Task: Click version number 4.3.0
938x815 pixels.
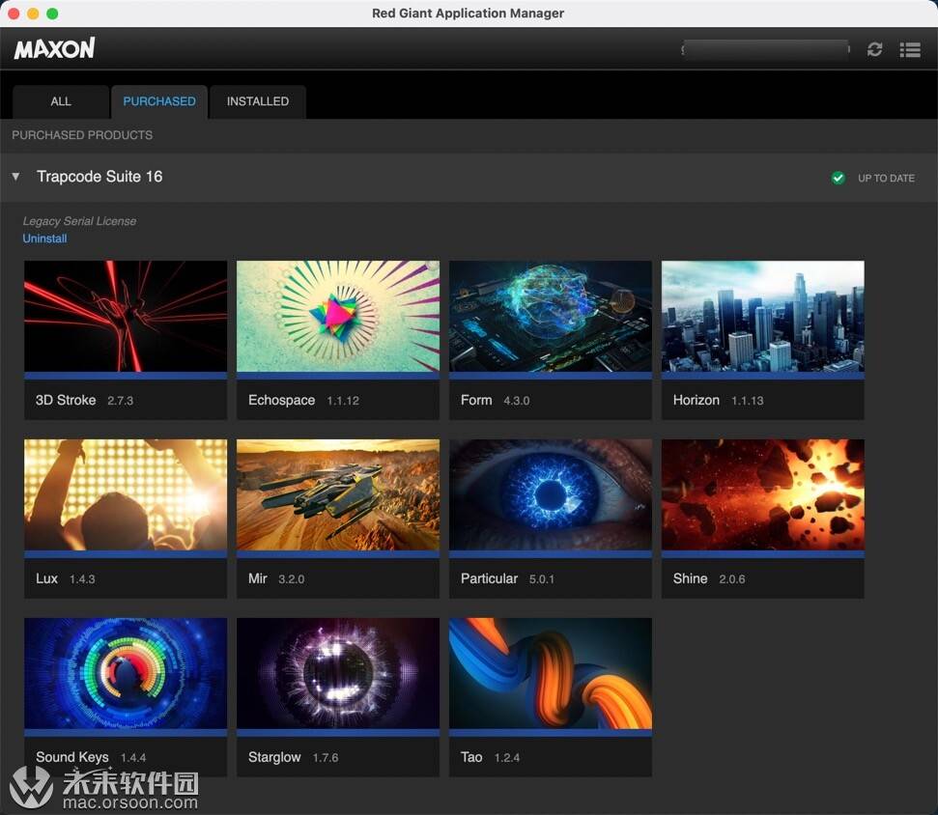Action: 516,401
